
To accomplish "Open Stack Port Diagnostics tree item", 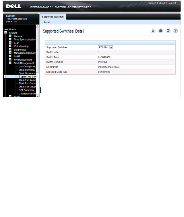I will coord(27,87).
